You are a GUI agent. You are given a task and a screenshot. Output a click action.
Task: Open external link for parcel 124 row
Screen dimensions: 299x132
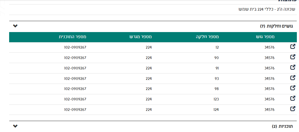click(x=293, y=109)
